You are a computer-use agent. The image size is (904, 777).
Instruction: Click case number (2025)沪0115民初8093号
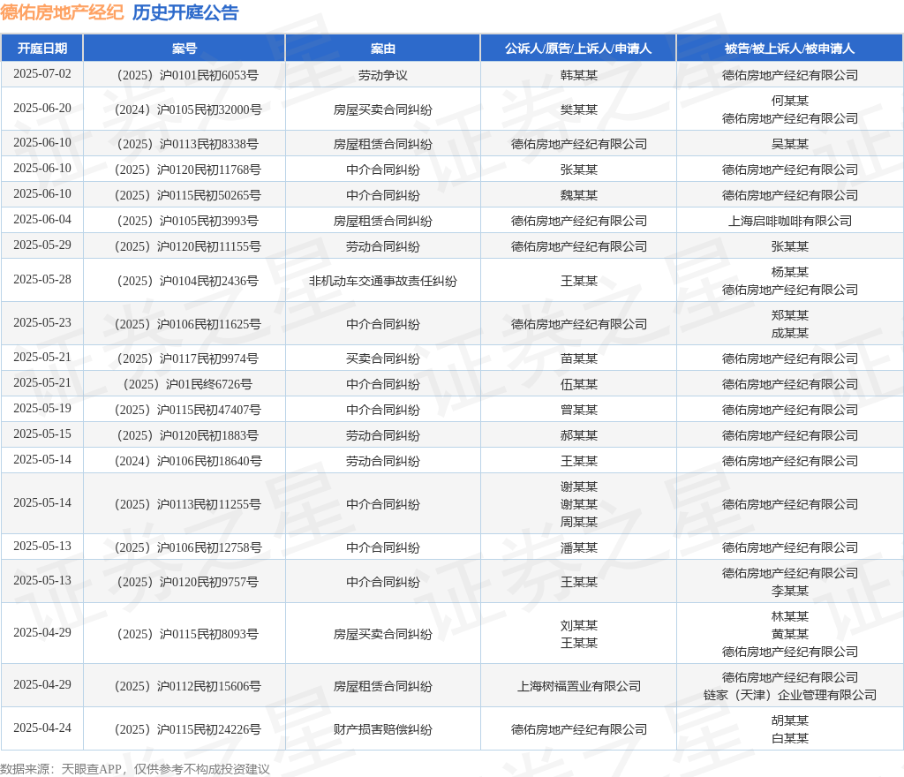coord(187,634)
